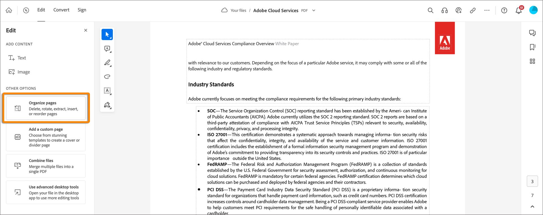This screenshot has height=215, width=543.
Task: Click the FedRAMP bullet term
Action: pyautogui.click(x=217, y=164)
